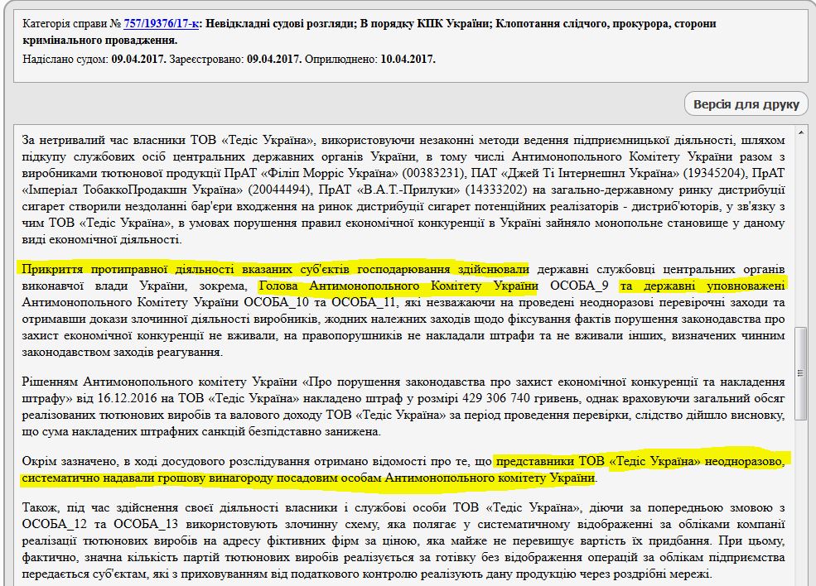Click the 'Категорія справи №' header label

point(72,23)
